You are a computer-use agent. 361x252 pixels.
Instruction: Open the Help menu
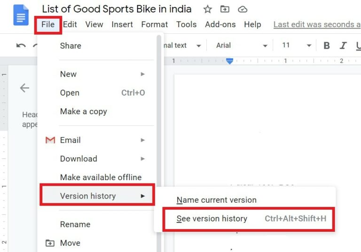point(252,24)
